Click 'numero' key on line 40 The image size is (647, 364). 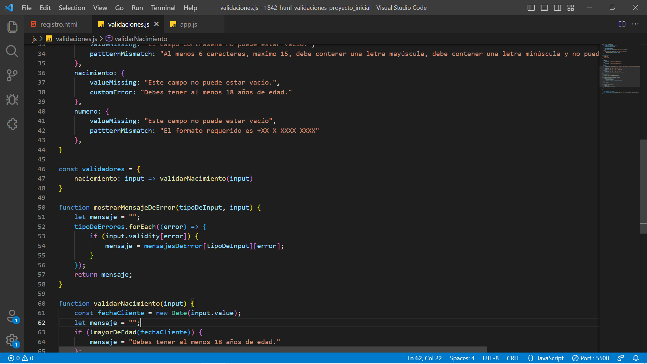pyautogui.click(x=86, y=112)
